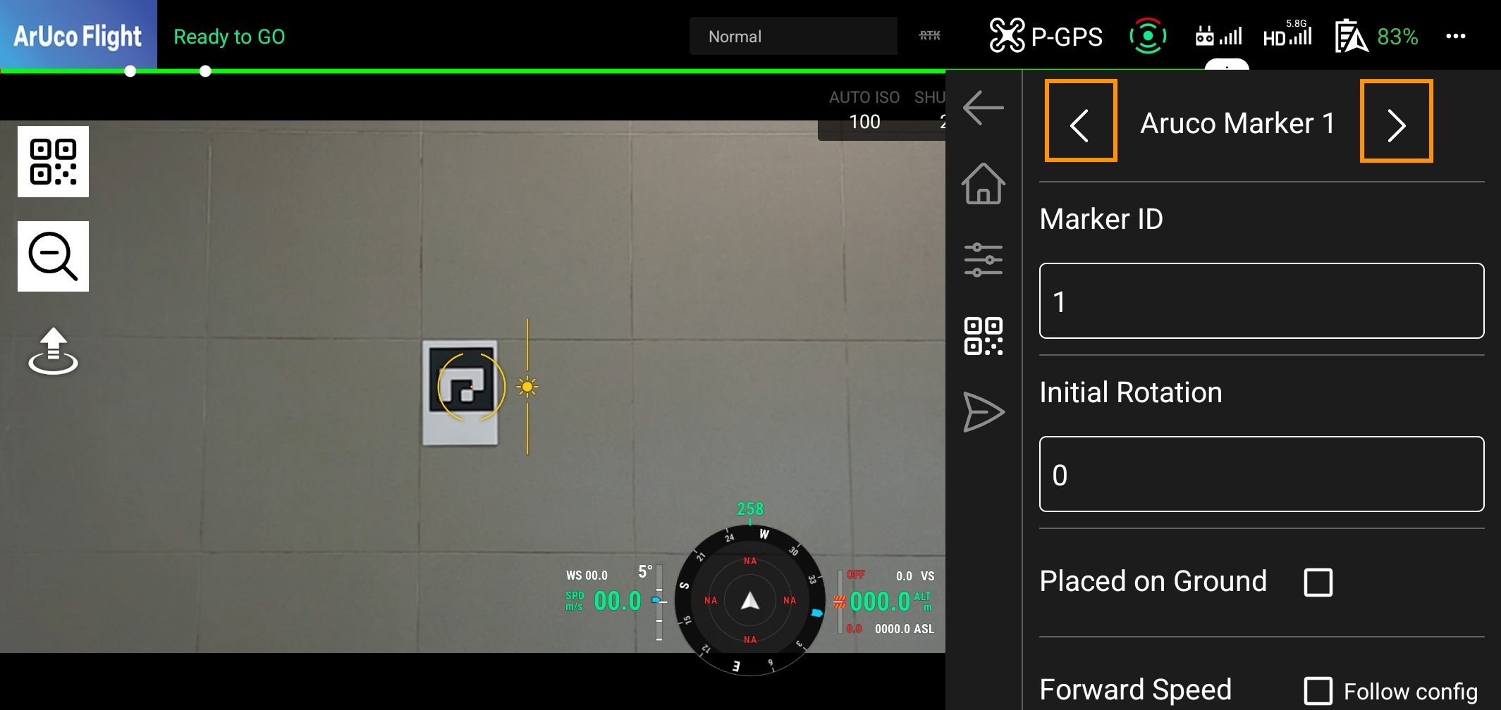Viewport: 1501px width, 710px height.
Task: Toggle Follow config for Forward Speed
Action: point(1318,690)
